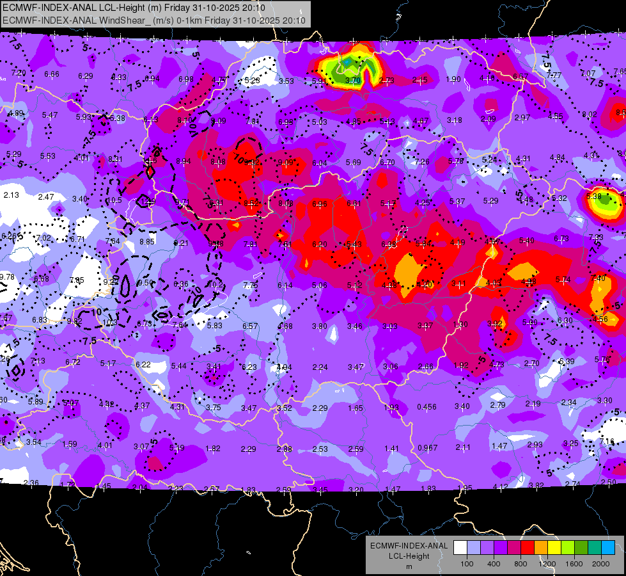Click the wind shear value 3.52
The width and height of the screenshot is (626, 576).
pyautogui.click(x=285, y=408)
